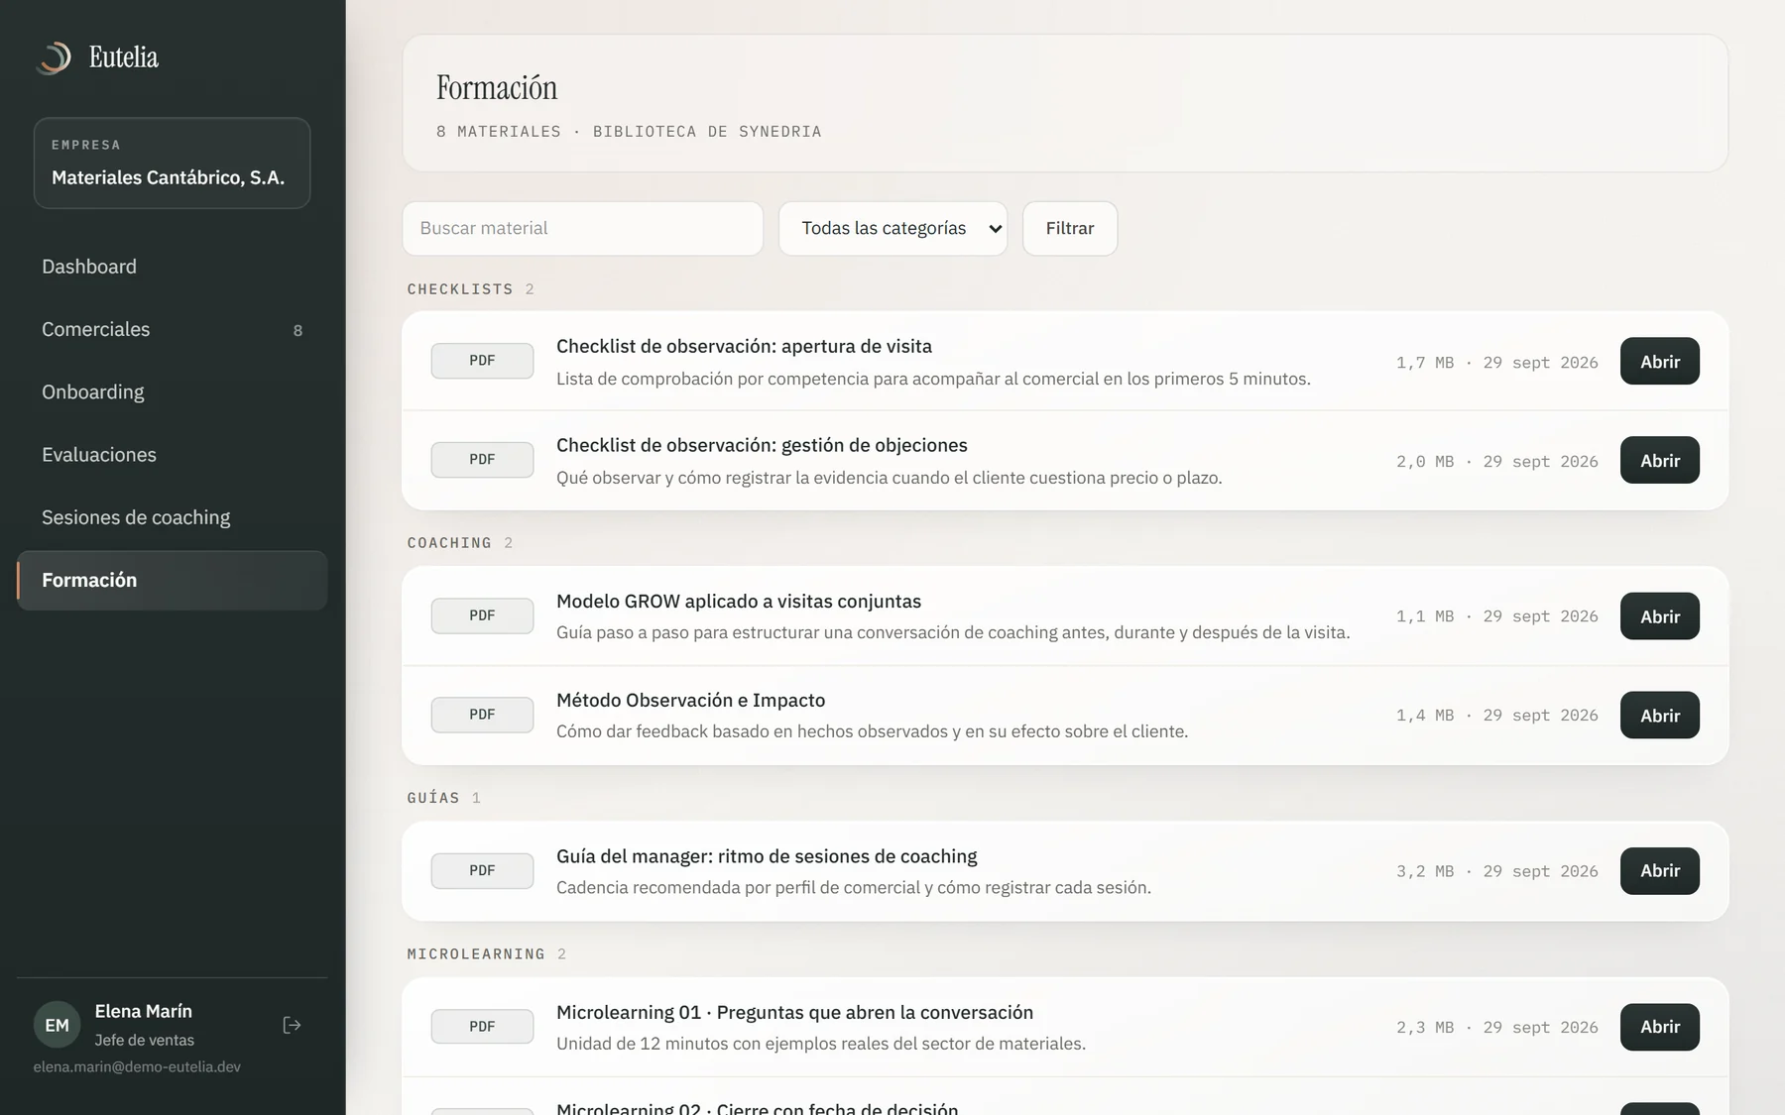Image resolution: width=1785 pixels, height=1115 pixels.
Task: Click the Eutelia logo icon
Action: point(54,57)
